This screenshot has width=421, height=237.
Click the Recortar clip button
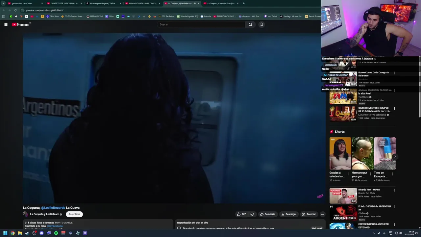click(309, 214)
